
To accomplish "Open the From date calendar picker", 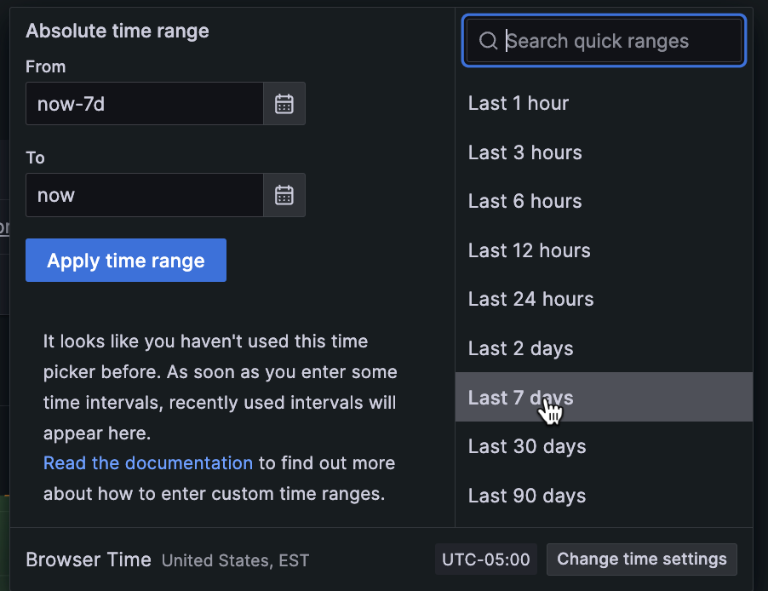I will pyautogui.click(x=284, y=104).
